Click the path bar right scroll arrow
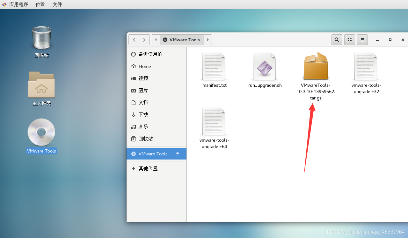The width and height of the screenshot is (408, 238). coord(208,40)
